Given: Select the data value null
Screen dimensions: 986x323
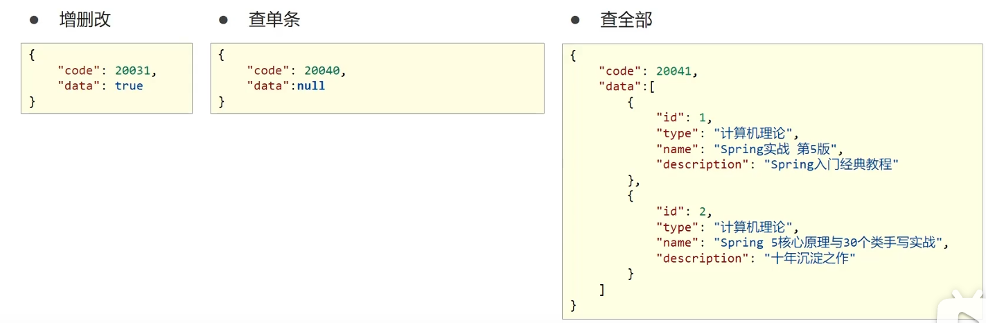Looking at the screenshot, I should coord(311,86).
